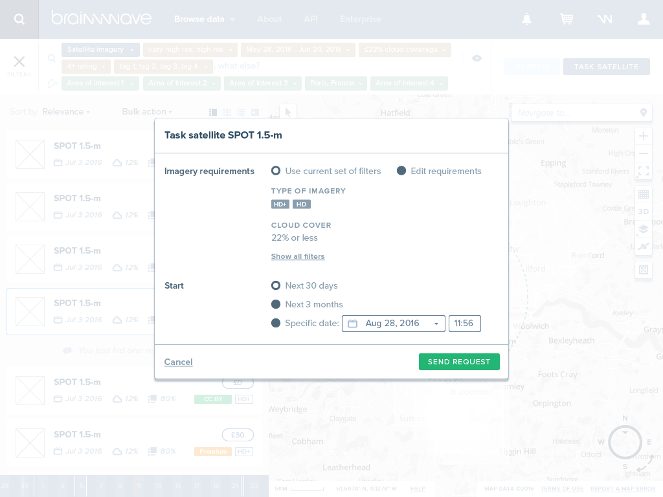
Task: Select the 'Specific date' radio button
Action: click(276, 324)
